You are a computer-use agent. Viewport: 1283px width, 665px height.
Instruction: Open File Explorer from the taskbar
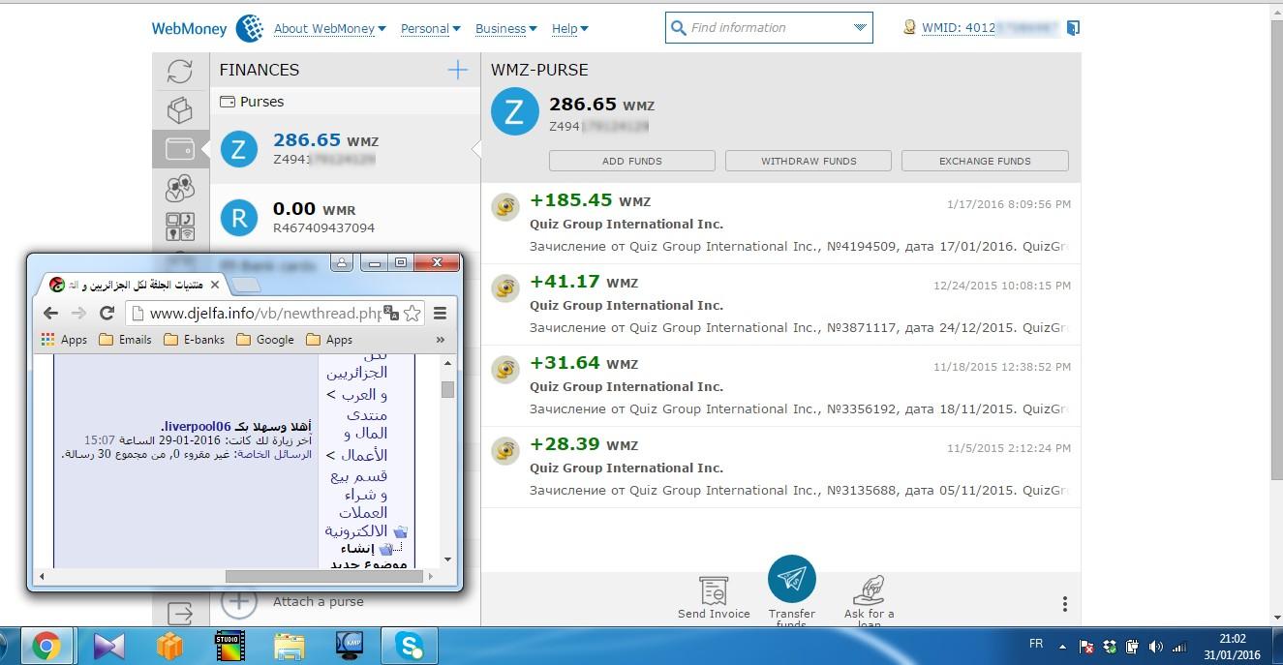pos(290,646)
